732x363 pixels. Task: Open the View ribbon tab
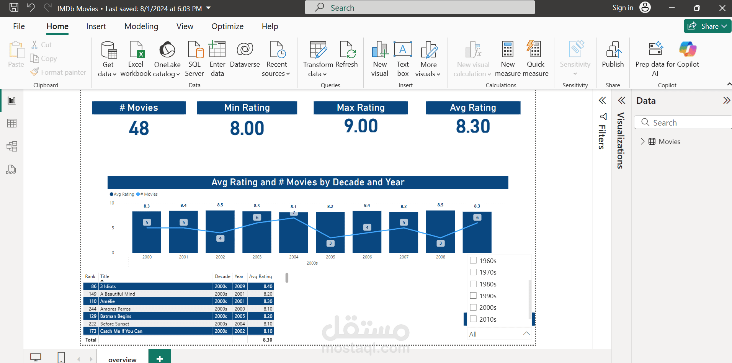pos(185,26)
